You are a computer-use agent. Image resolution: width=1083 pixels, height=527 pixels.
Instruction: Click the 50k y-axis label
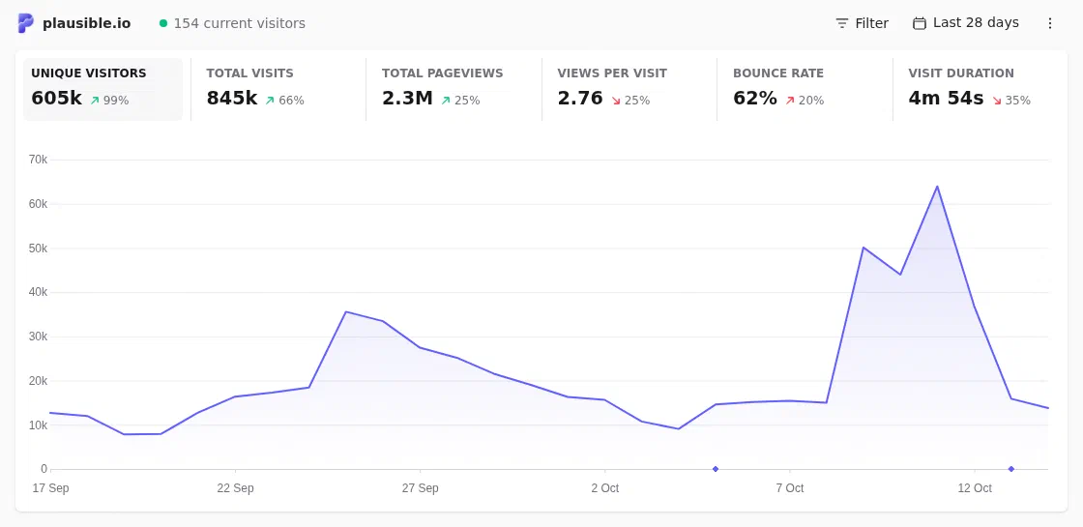[38, 248]
